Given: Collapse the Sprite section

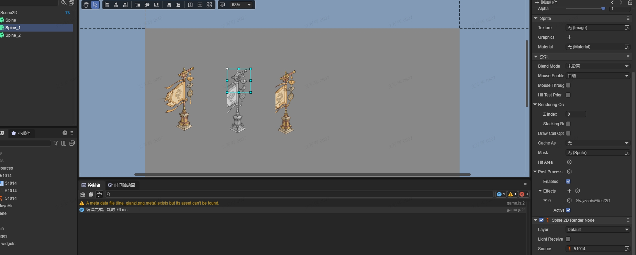Looking at the screenshot, I should coord(536,19).
